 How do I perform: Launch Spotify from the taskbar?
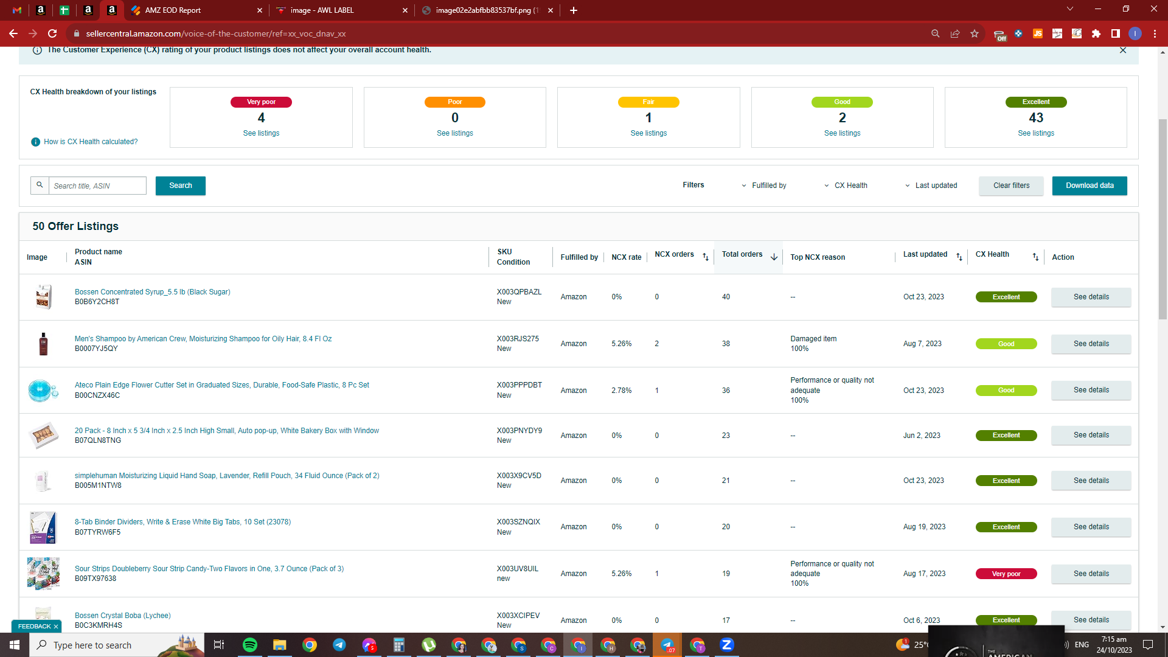[250, 645]
